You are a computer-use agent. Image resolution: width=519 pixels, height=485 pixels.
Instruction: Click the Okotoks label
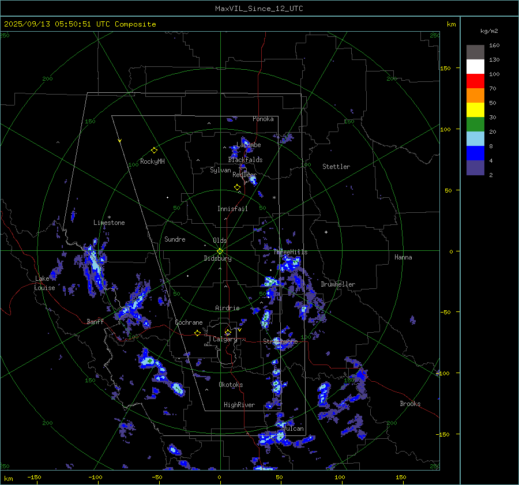tap(231, 385)
